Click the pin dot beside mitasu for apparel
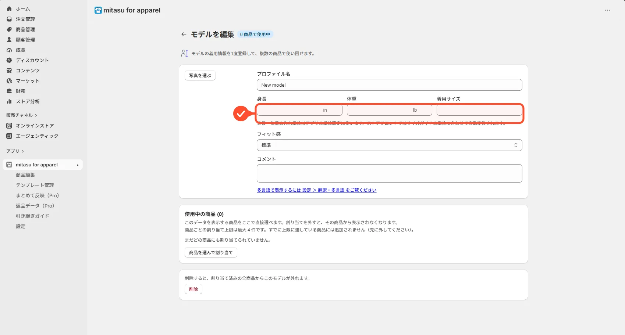This screenshot has width=625, height=335. [78, 165]
